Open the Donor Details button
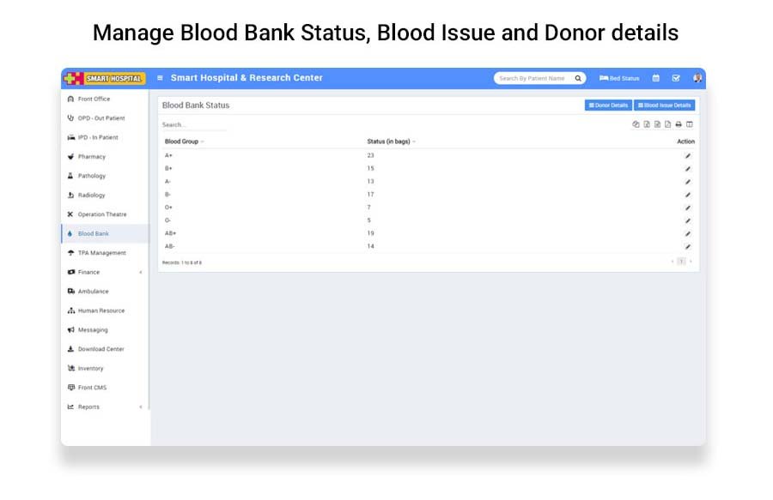The height and width of the screenshot is (500, 773). coord(608,105)
